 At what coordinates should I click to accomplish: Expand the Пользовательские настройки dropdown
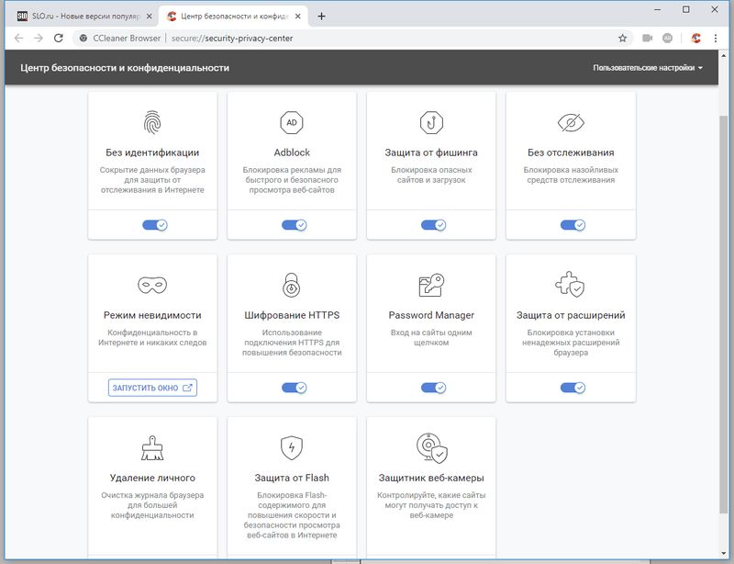[648, 68]
